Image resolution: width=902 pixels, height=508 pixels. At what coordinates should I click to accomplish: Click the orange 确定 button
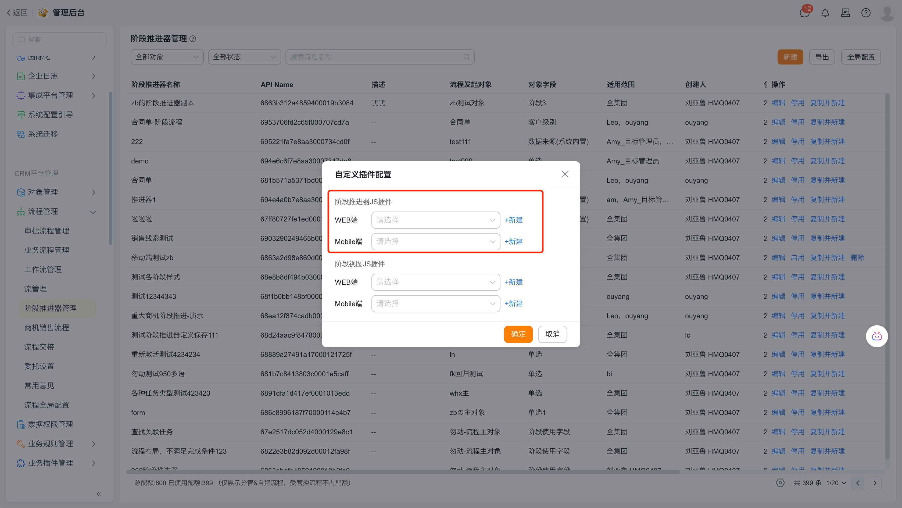518,334
